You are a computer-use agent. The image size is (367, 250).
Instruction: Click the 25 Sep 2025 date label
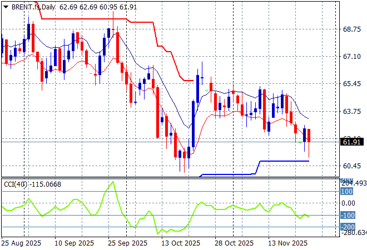click(x=127, y=243)
